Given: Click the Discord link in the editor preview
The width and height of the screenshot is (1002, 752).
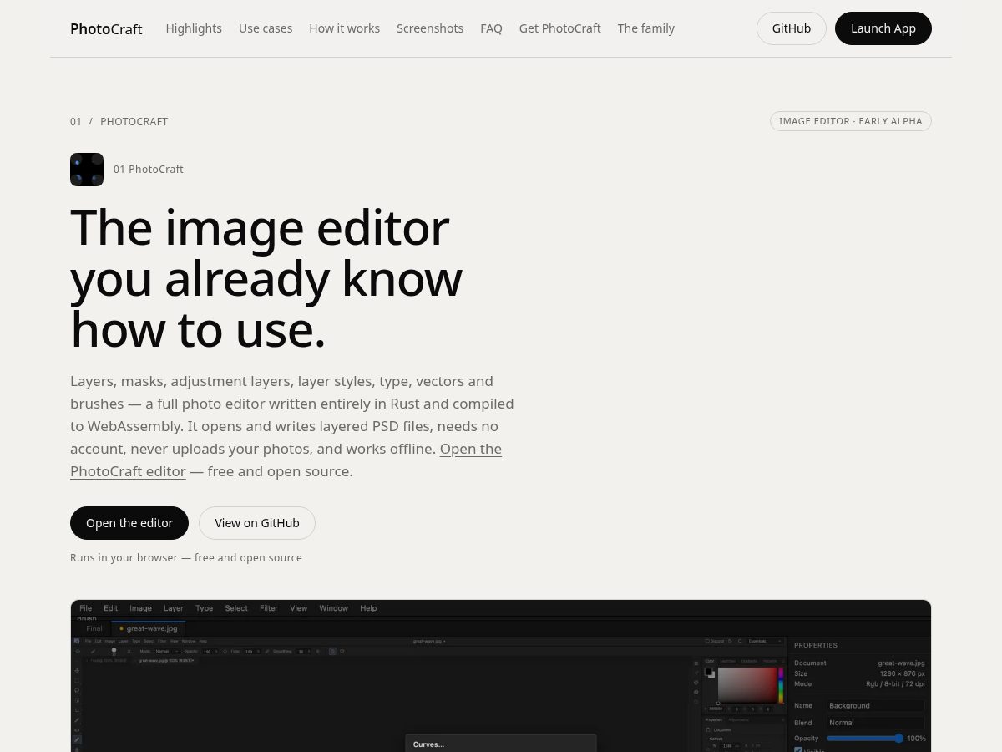Looking at the screenshot, I should pos(715,641).
